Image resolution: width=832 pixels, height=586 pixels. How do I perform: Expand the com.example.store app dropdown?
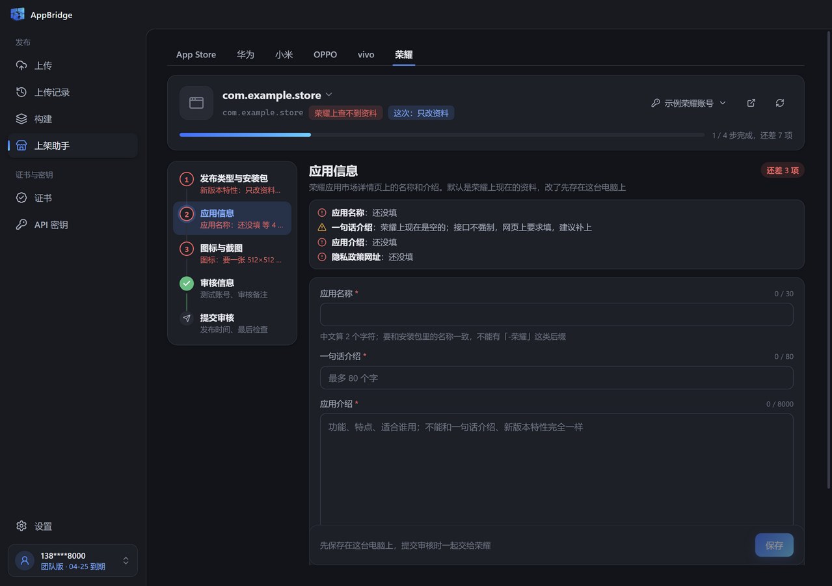click(x=329, y=95)
